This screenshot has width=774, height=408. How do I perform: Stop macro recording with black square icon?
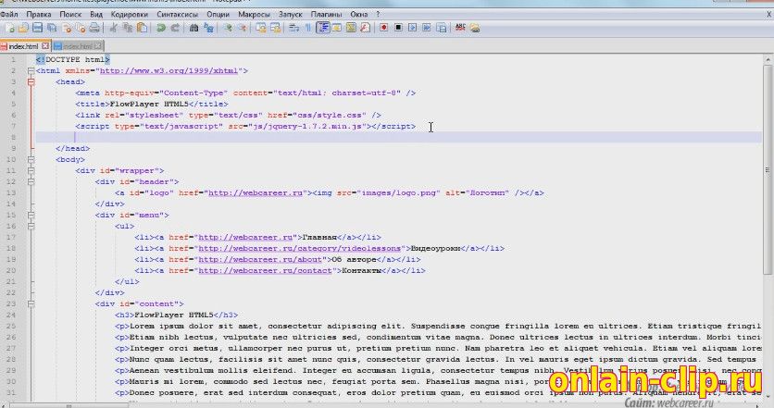tap(398, 28)
